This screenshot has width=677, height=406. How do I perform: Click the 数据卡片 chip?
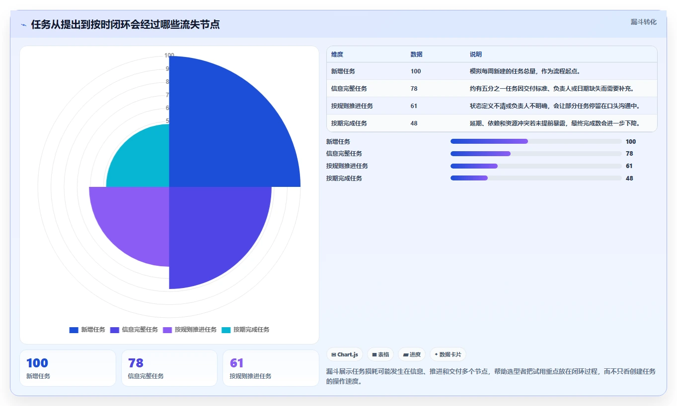tap(448, 354)
